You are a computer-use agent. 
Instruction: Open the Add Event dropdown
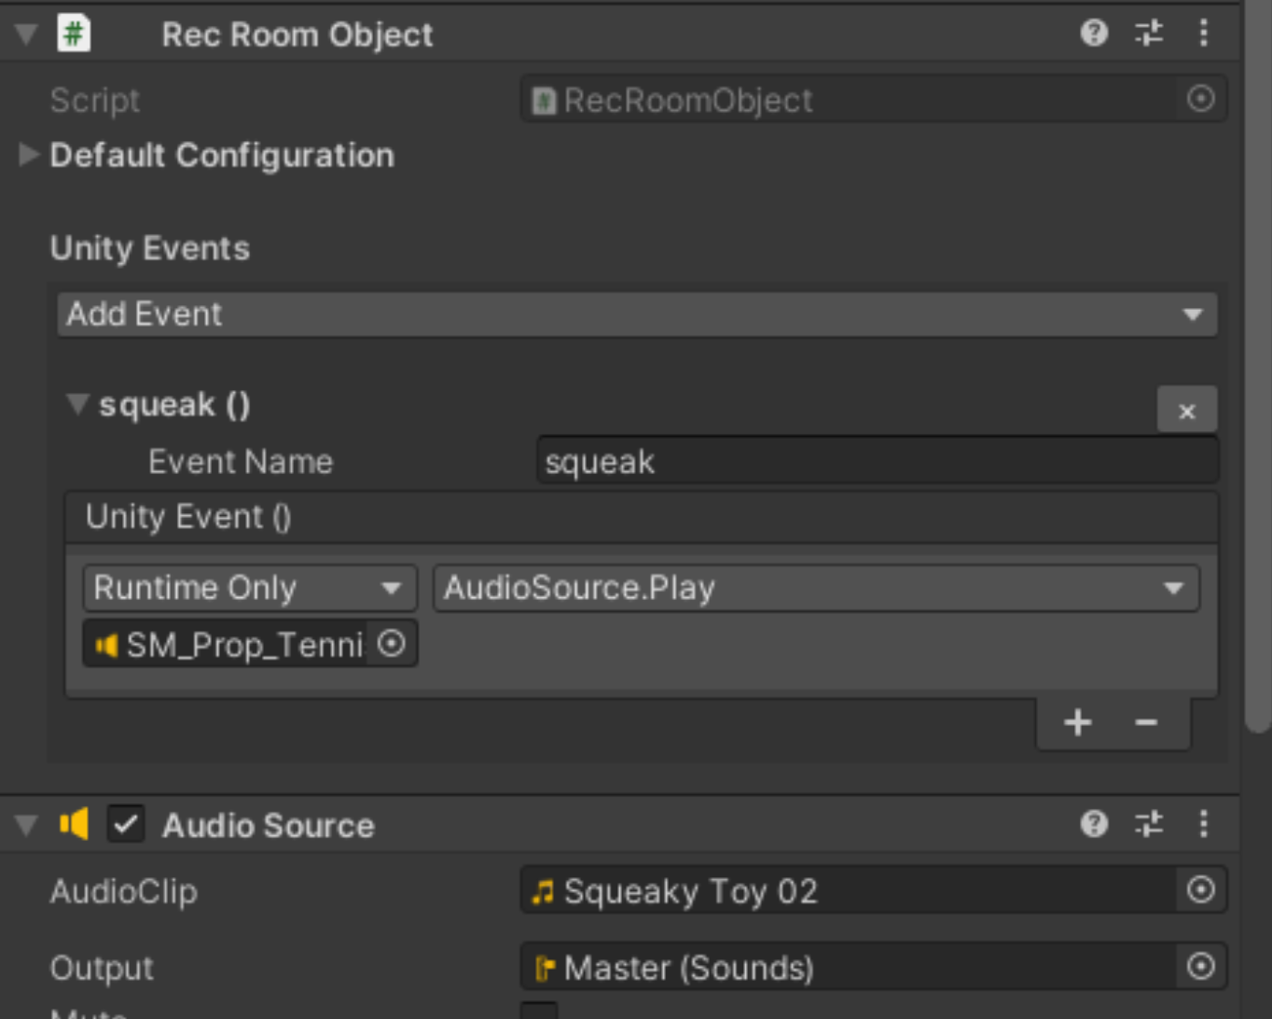pos(637,314)
